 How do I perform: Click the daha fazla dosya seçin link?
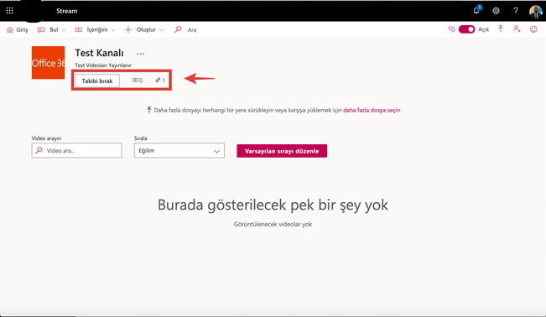pyautogui.click(x=372, y=110)
